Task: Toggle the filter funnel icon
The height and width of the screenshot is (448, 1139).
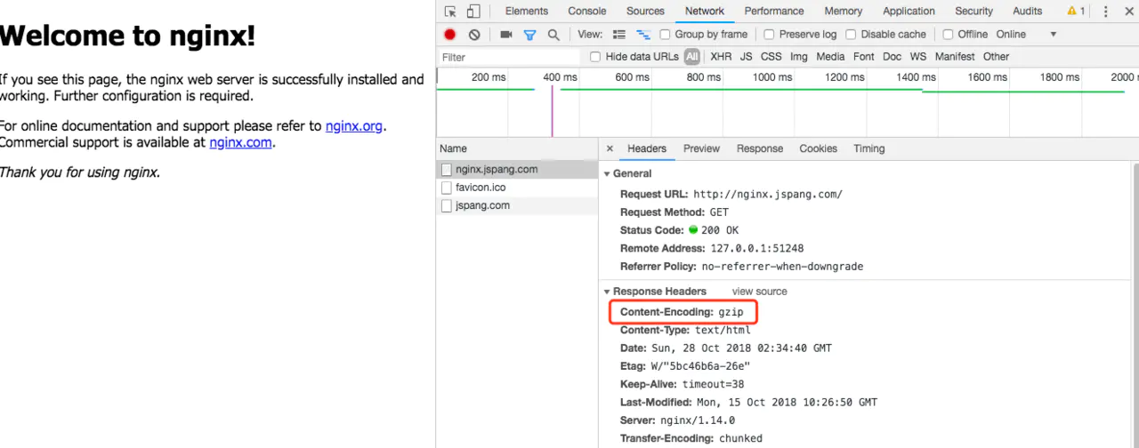Action: pyautogui.click(x=529, y=35)
